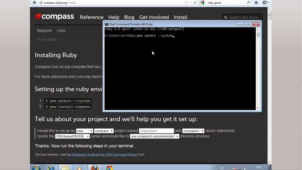Screen dimensions: 302x170
Task: Open the compass's starter stylesheets dropdown
Action: coord(193,131)
